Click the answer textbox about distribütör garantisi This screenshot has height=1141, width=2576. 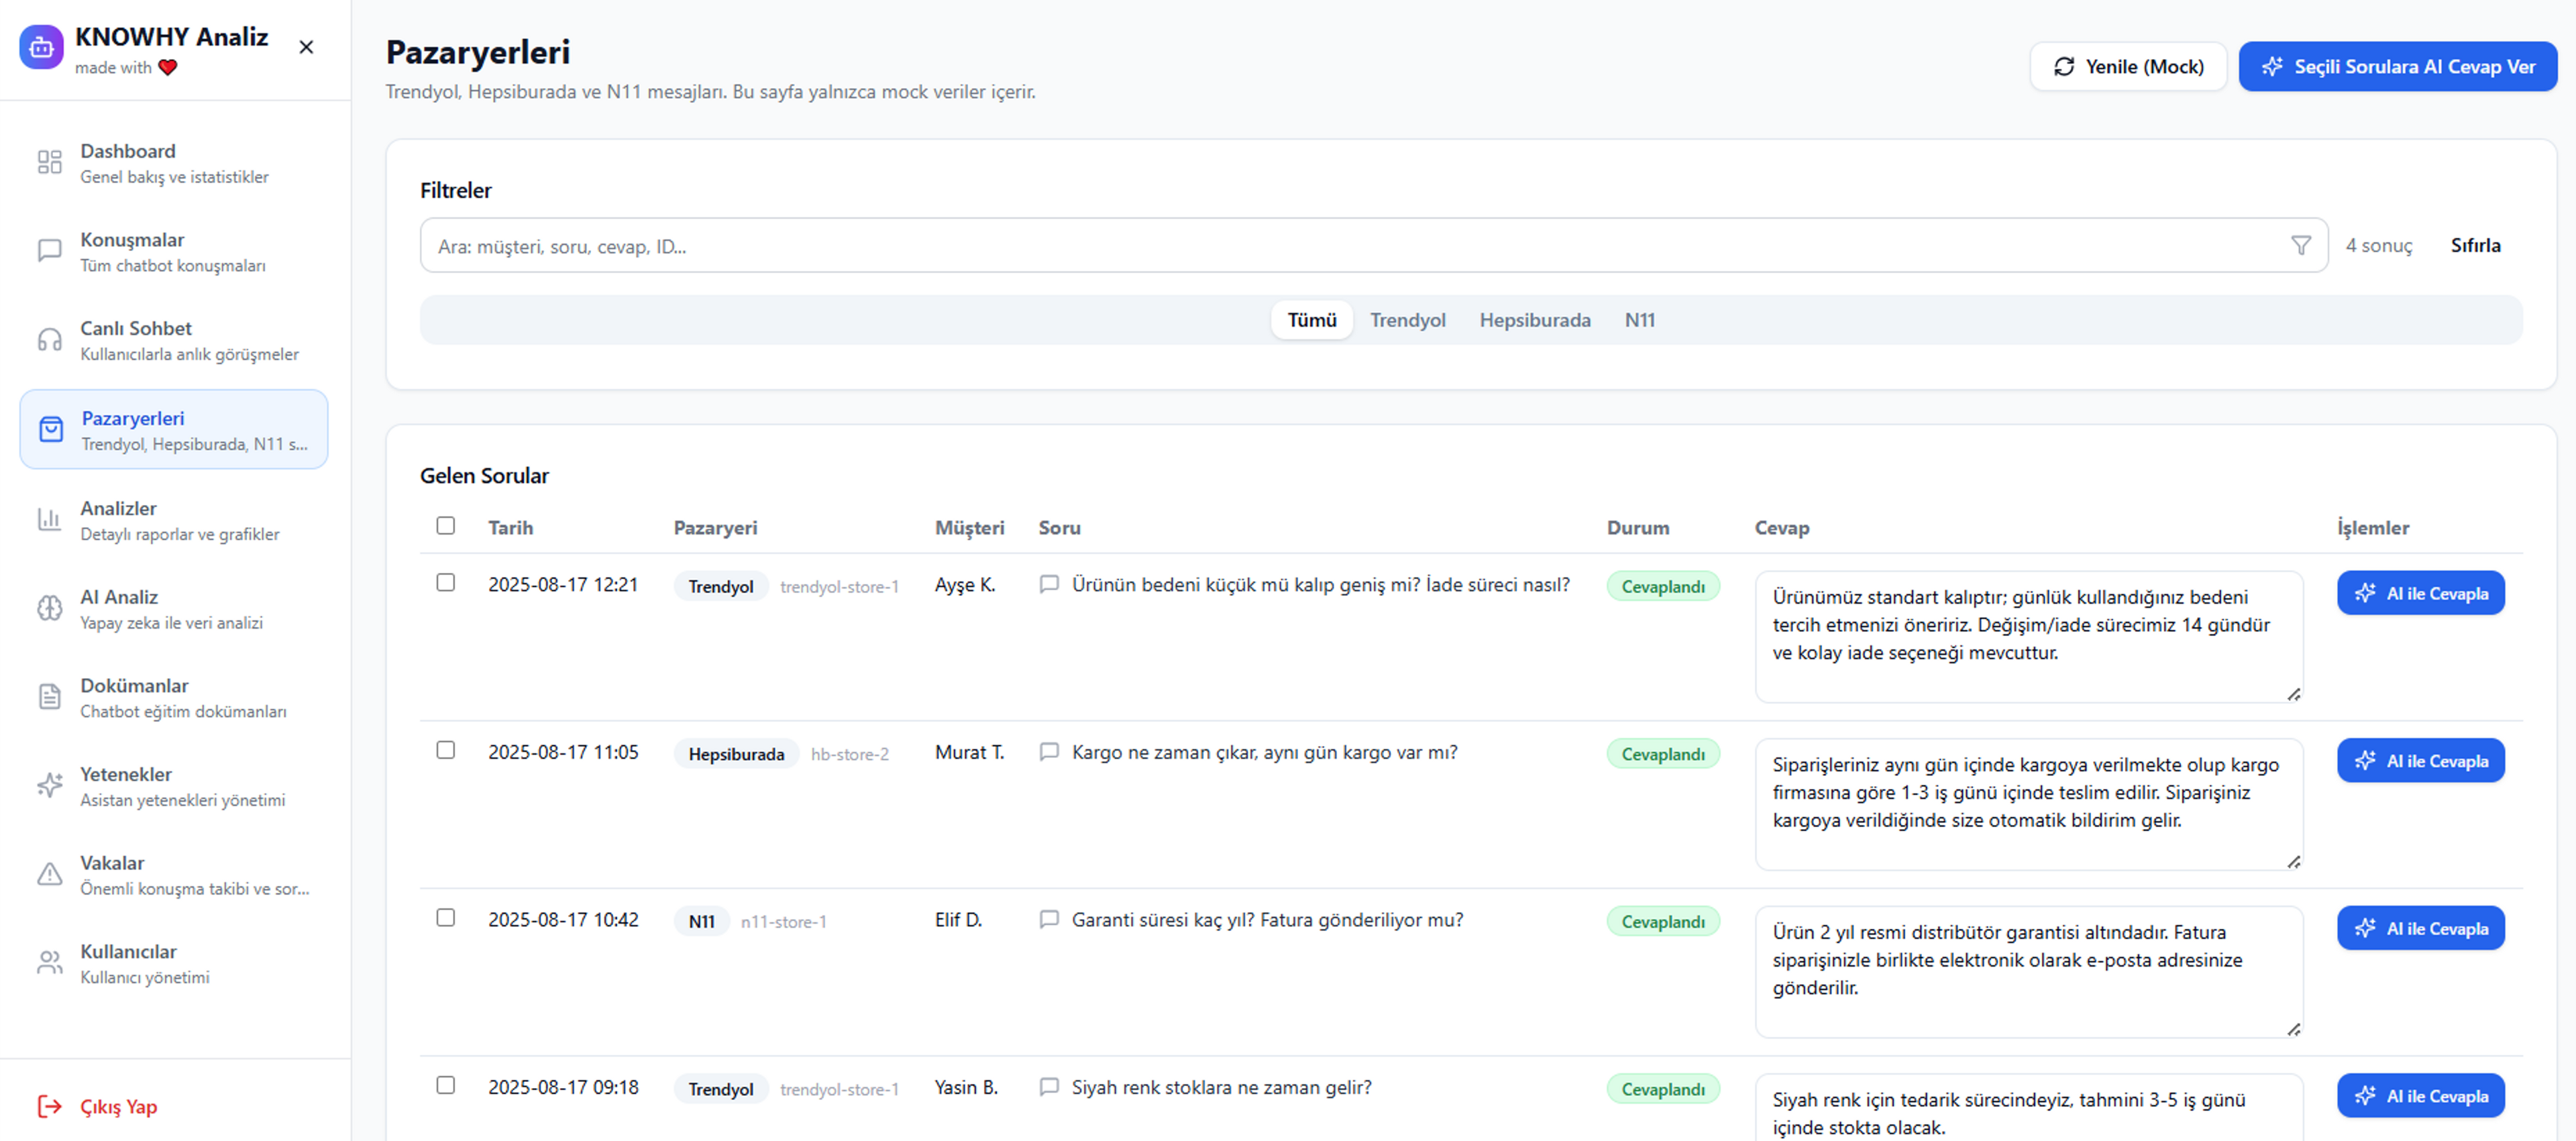point(2028,971)
